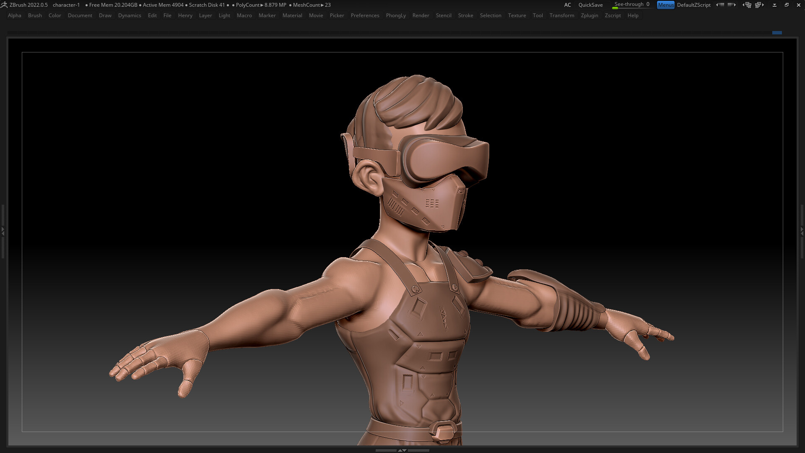Open the Tool menu
The width and height of the screenshot is (805, 453).
(538, 16)
